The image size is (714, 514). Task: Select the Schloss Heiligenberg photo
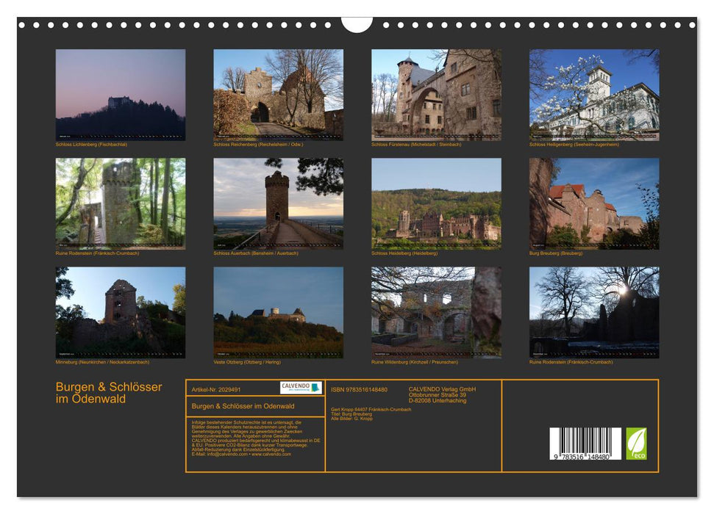click(594, 95)
